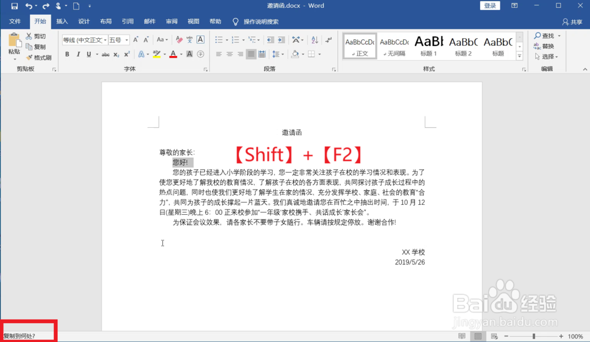
Task: Toggle bold formatting
Action: (x=67, y=54)
